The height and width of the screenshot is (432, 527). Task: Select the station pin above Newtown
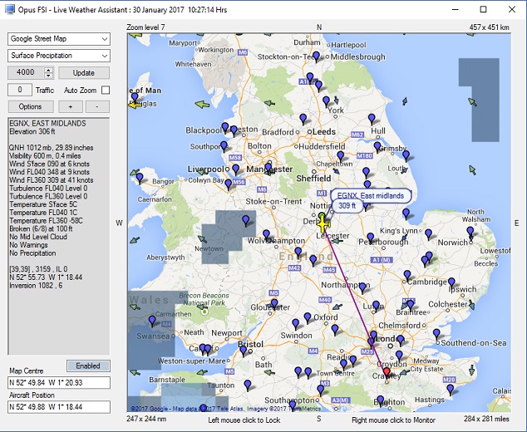[246, 220]
